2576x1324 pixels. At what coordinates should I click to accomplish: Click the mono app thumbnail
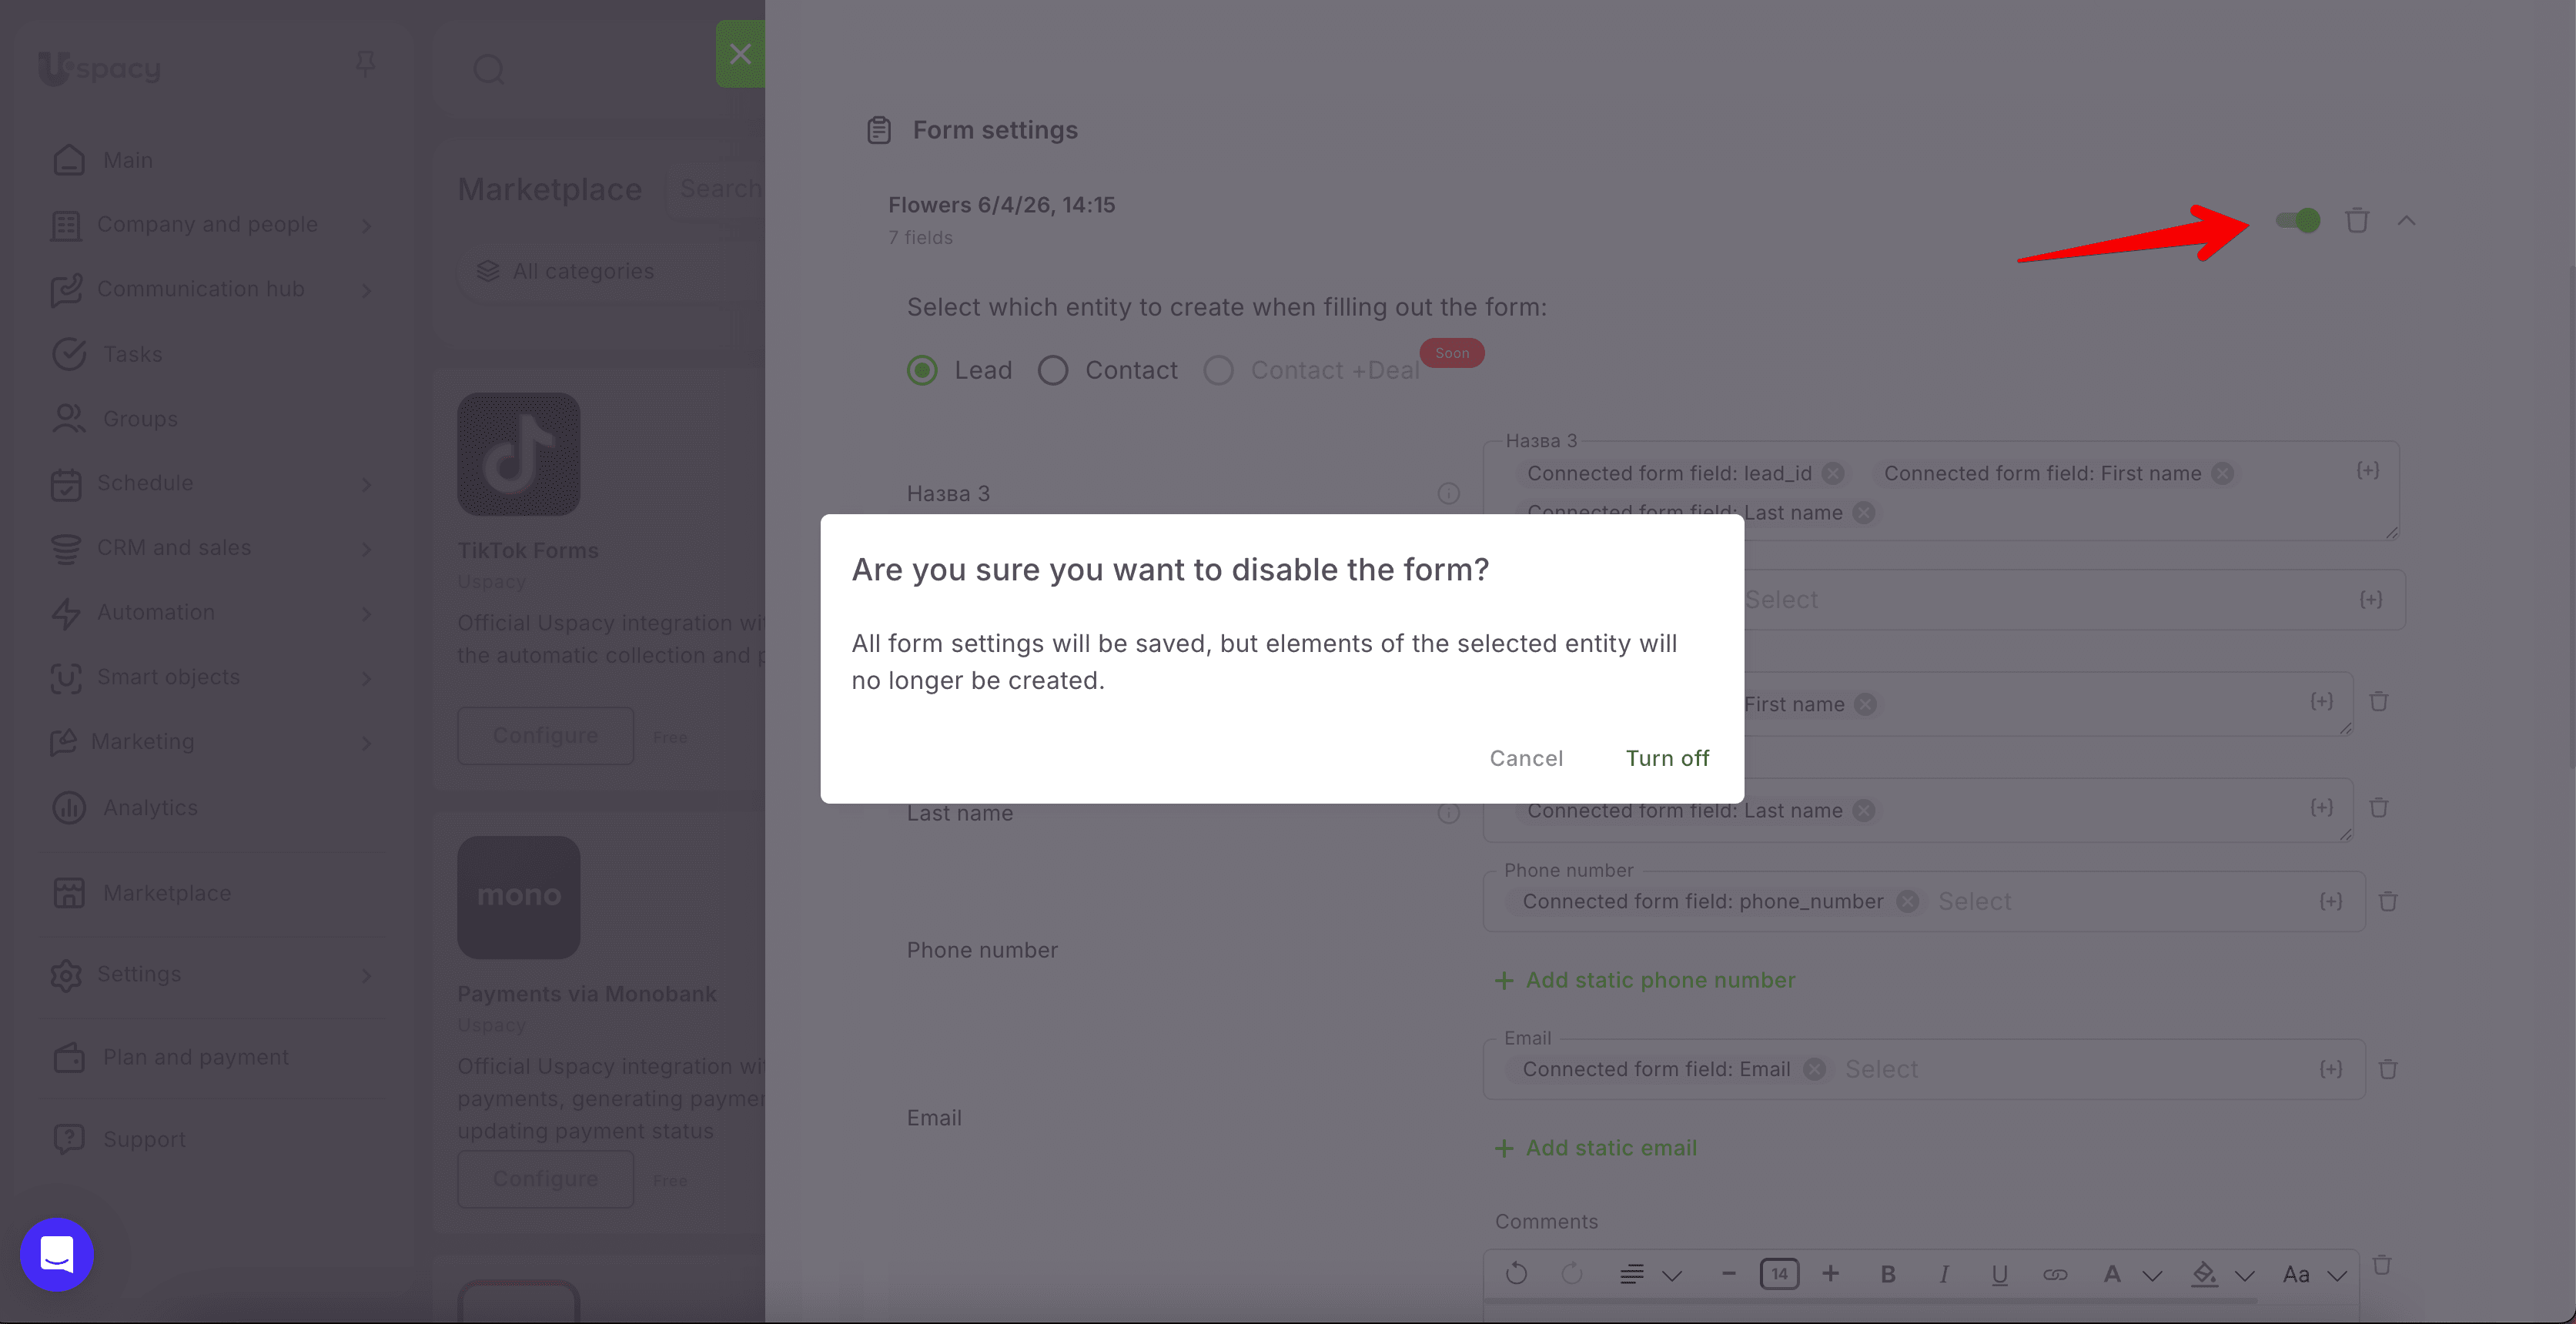click(x=519, y=897)
